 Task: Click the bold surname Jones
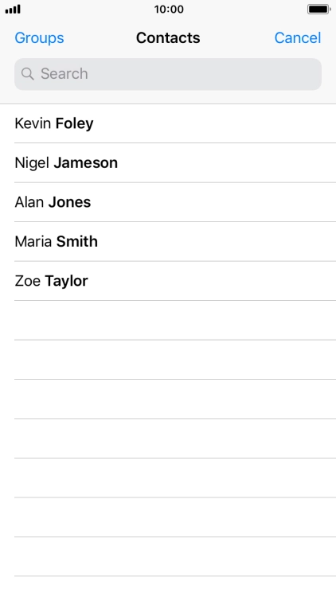click(69, 202)
